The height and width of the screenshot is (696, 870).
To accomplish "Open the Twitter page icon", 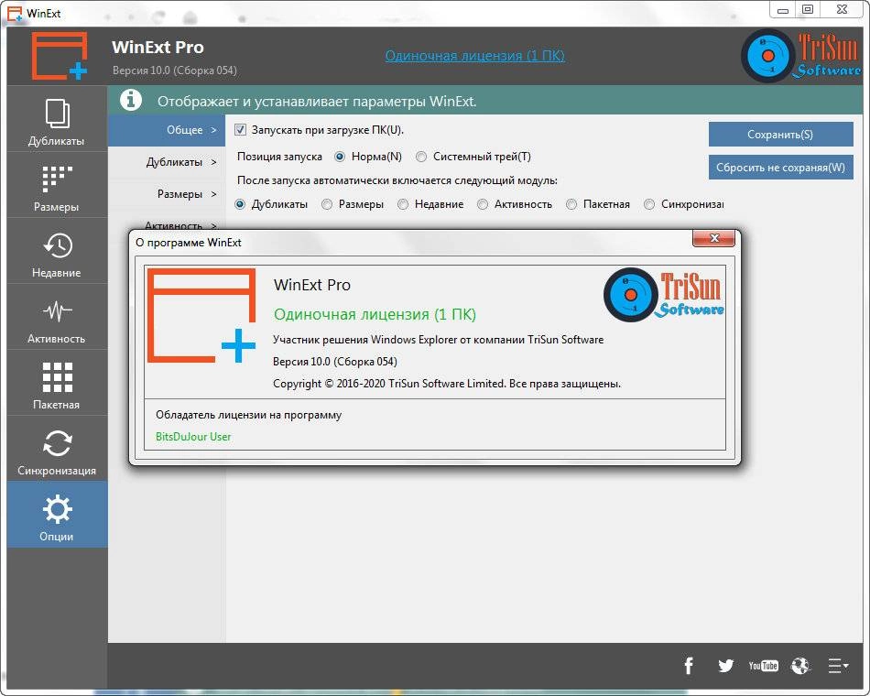I will (x=725, y=666).
